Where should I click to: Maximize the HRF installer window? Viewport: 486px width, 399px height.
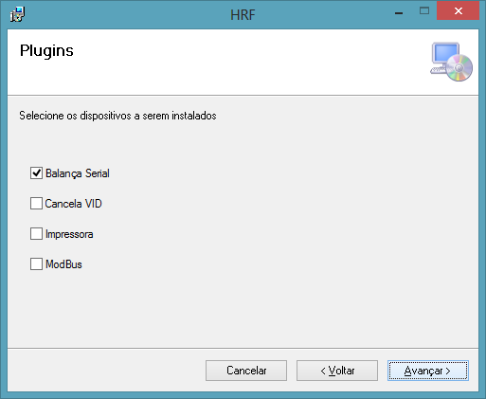tap(424, 11)
